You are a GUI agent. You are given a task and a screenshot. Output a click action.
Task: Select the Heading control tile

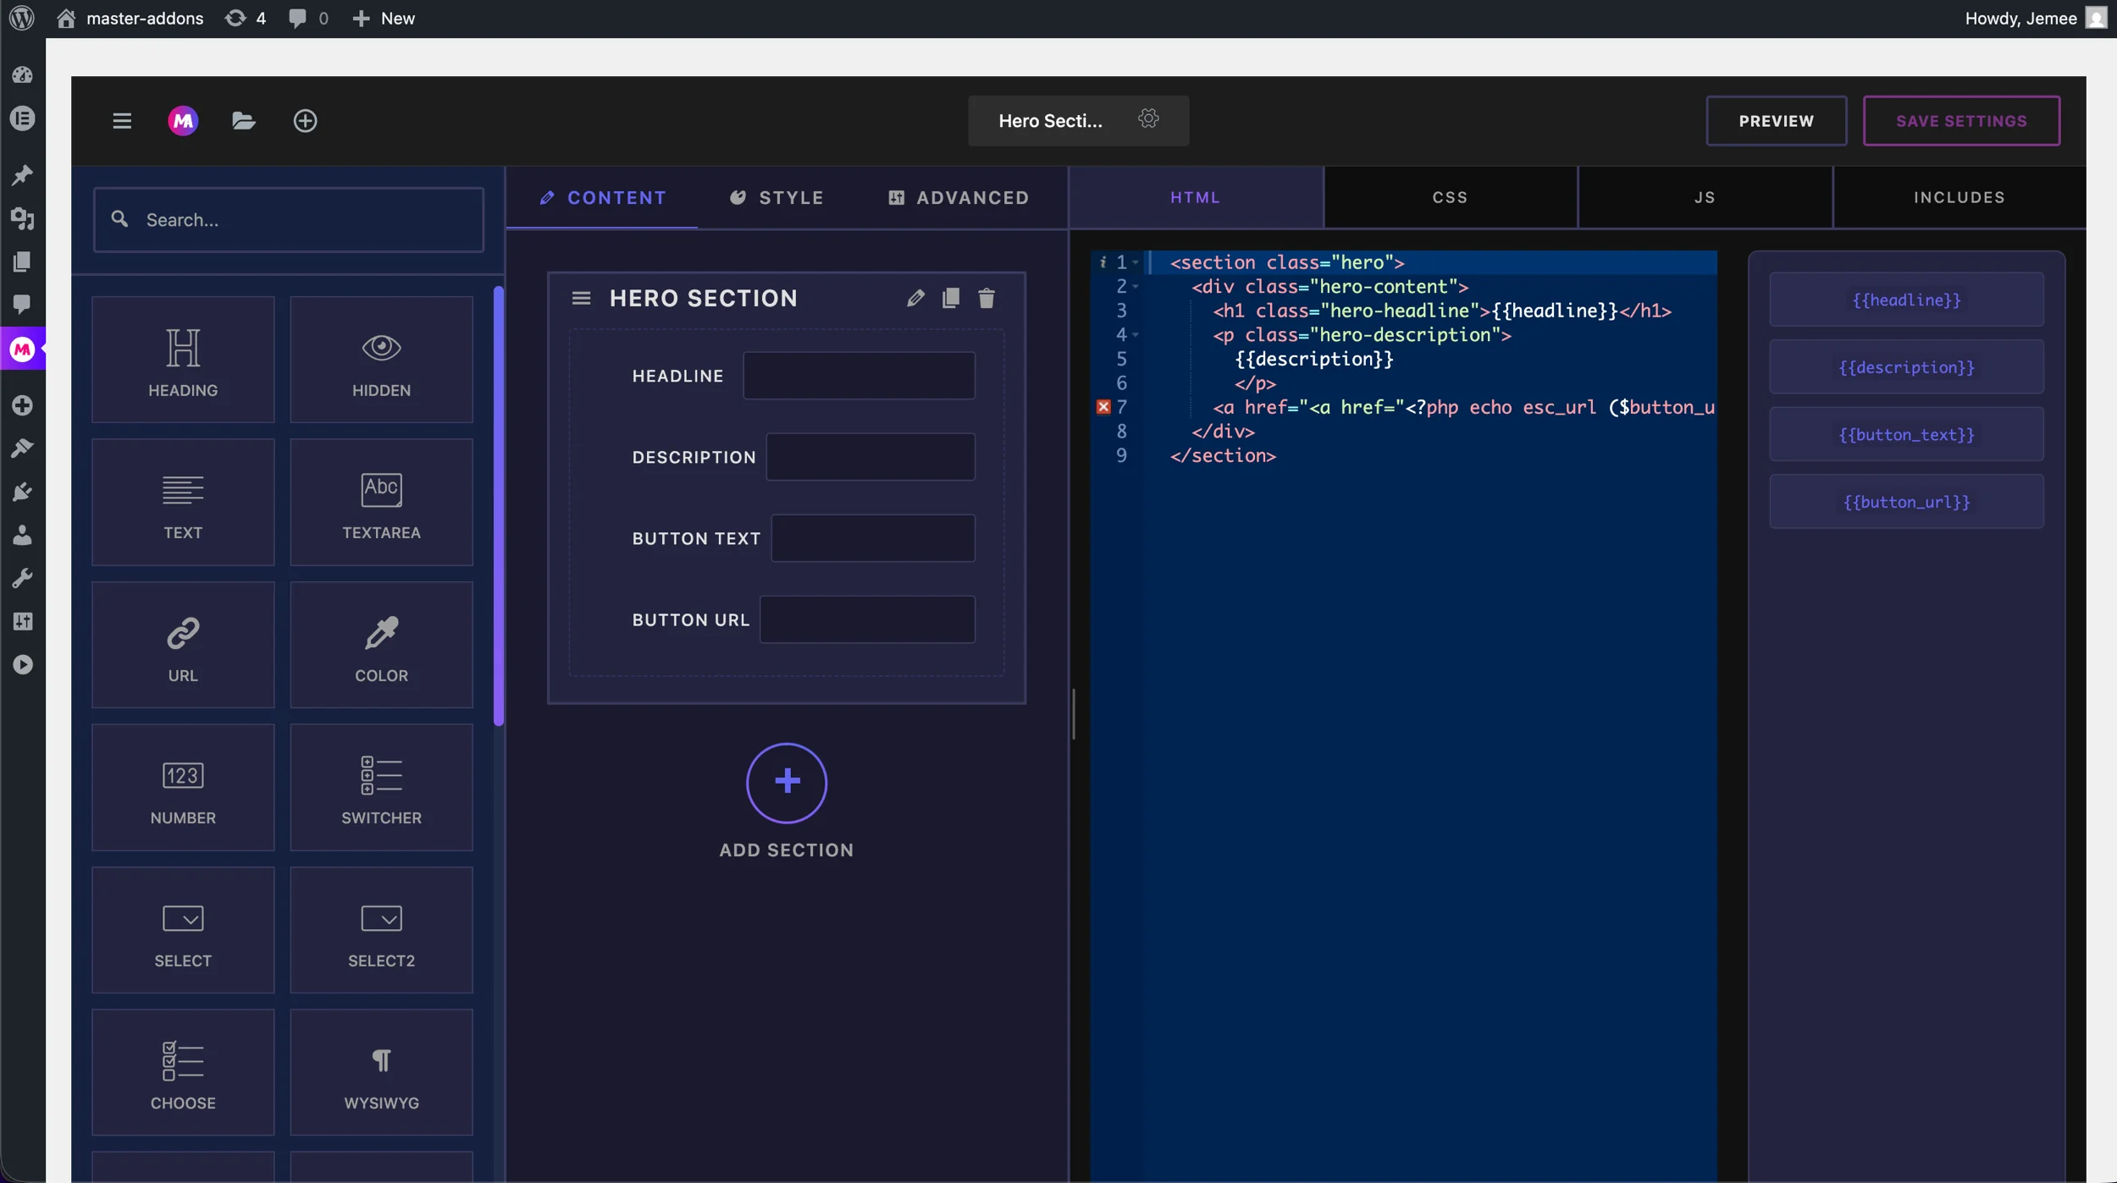tap(183, 360)
